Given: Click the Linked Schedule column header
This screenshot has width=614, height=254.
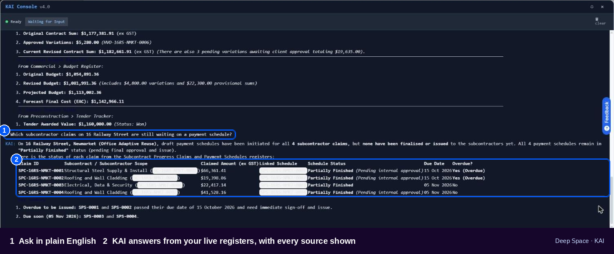Looking at the screenshot, I should (x=278, y=164).
